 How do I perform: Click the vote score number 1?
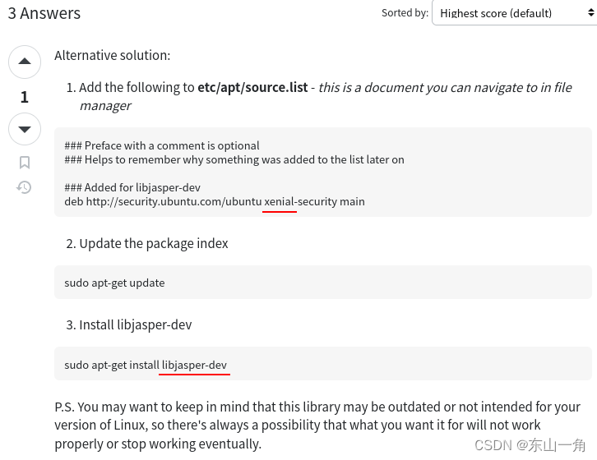tap(25, 97)
